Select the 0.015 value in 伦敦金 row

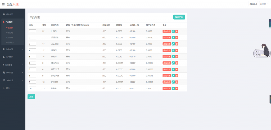[x=148, y=88]
